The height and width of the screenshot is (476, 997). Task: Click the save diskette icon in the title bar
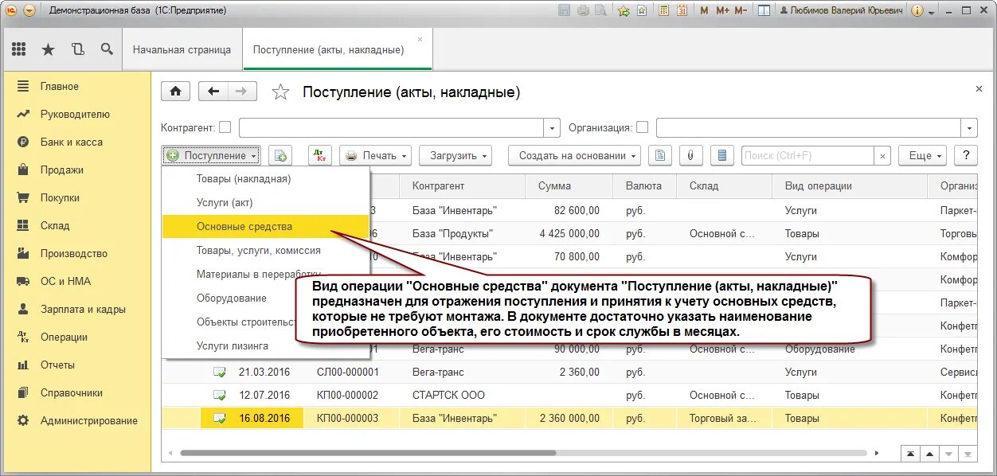click(565, 10)
